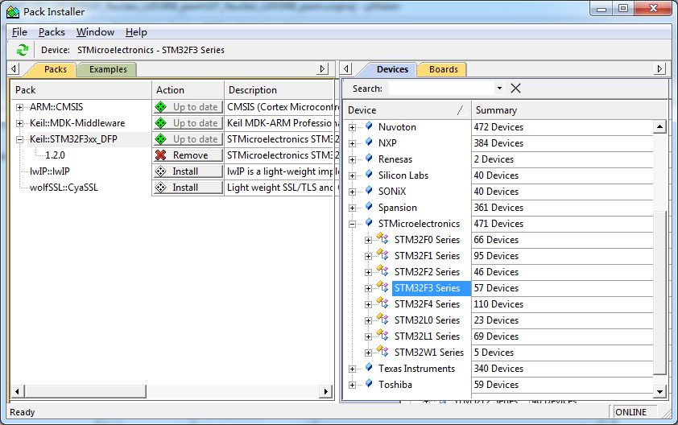
Task: Expand the Toshiba device node
Action: [353, 386]
